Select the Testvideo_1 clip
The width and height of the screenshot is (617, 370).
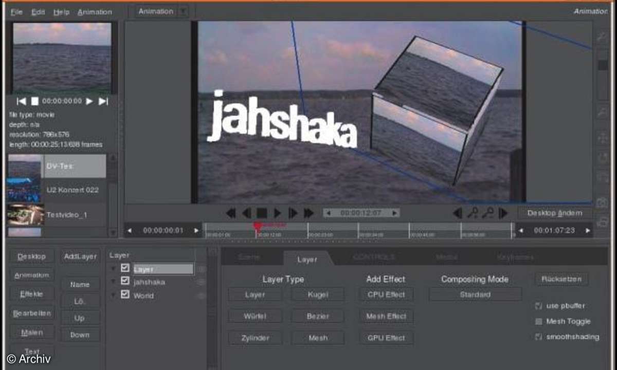click(57, 215)
